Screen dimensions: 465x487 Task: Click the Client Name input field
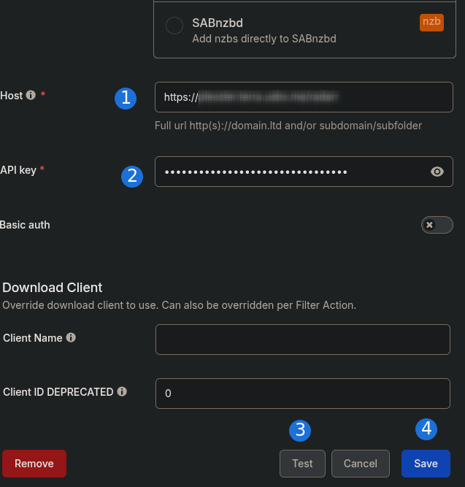pyautogui.click(x=303, y=340)
